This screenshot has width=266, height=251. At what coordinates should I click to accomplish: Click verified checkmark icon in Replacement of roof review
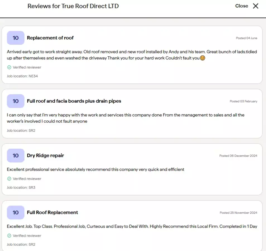point(9,67)
